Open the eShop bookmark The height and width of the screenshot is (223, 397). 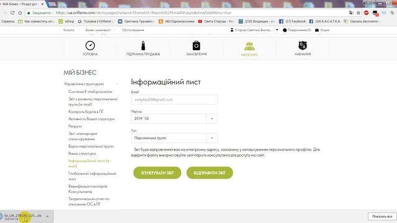pos(66,22)
